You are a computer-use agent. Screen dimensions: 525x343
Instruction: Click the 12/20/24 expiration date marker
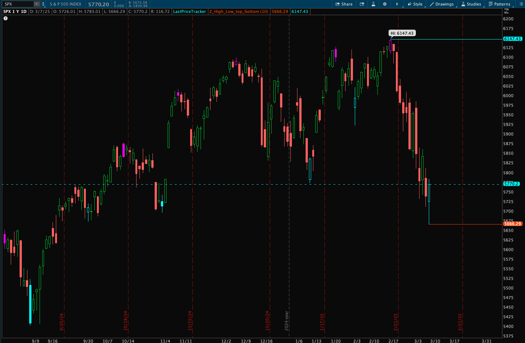tap(267, 320)
